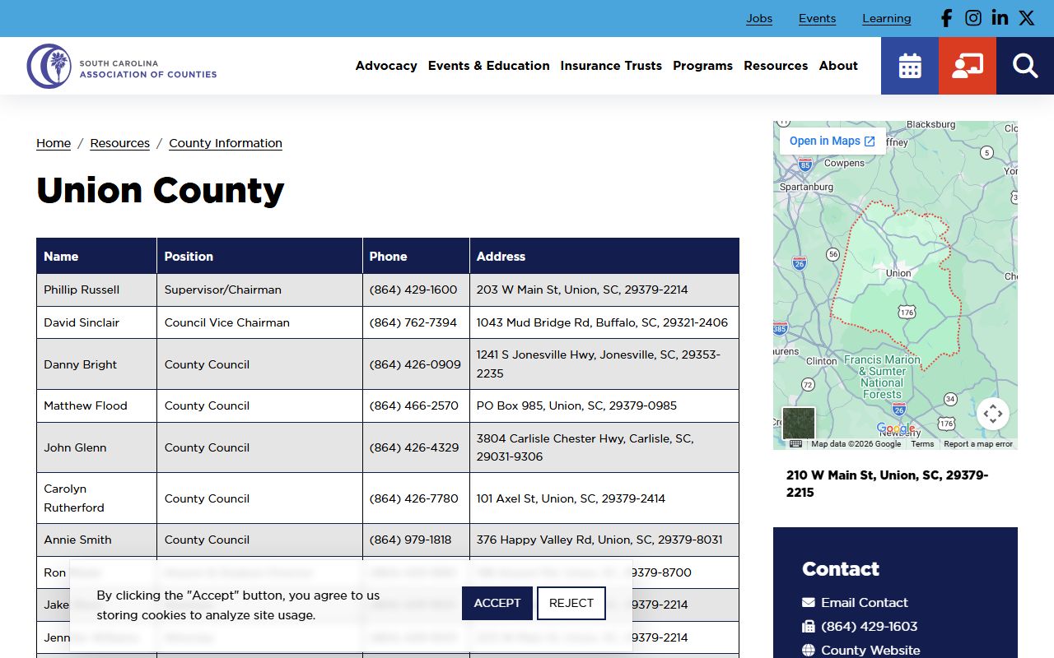Viewport: 1054px width, 658px height.
Task: Click the fax icon next to (864) 429-1603
Action: click(x=809, y=627)
